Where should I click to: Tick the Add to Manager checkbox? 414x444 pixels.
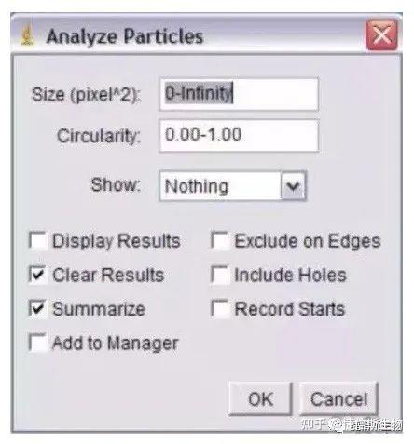38,343
